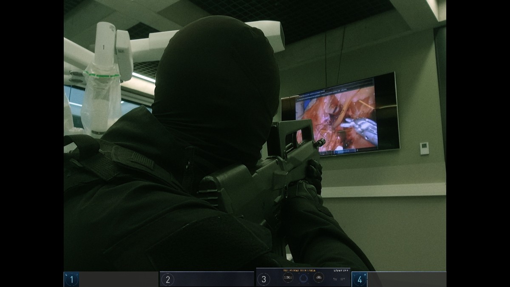Image resolution: width=510 pixels, height=287 pixels.
Task: Toggle the Laser Off indicator
Action: (341, 270)
